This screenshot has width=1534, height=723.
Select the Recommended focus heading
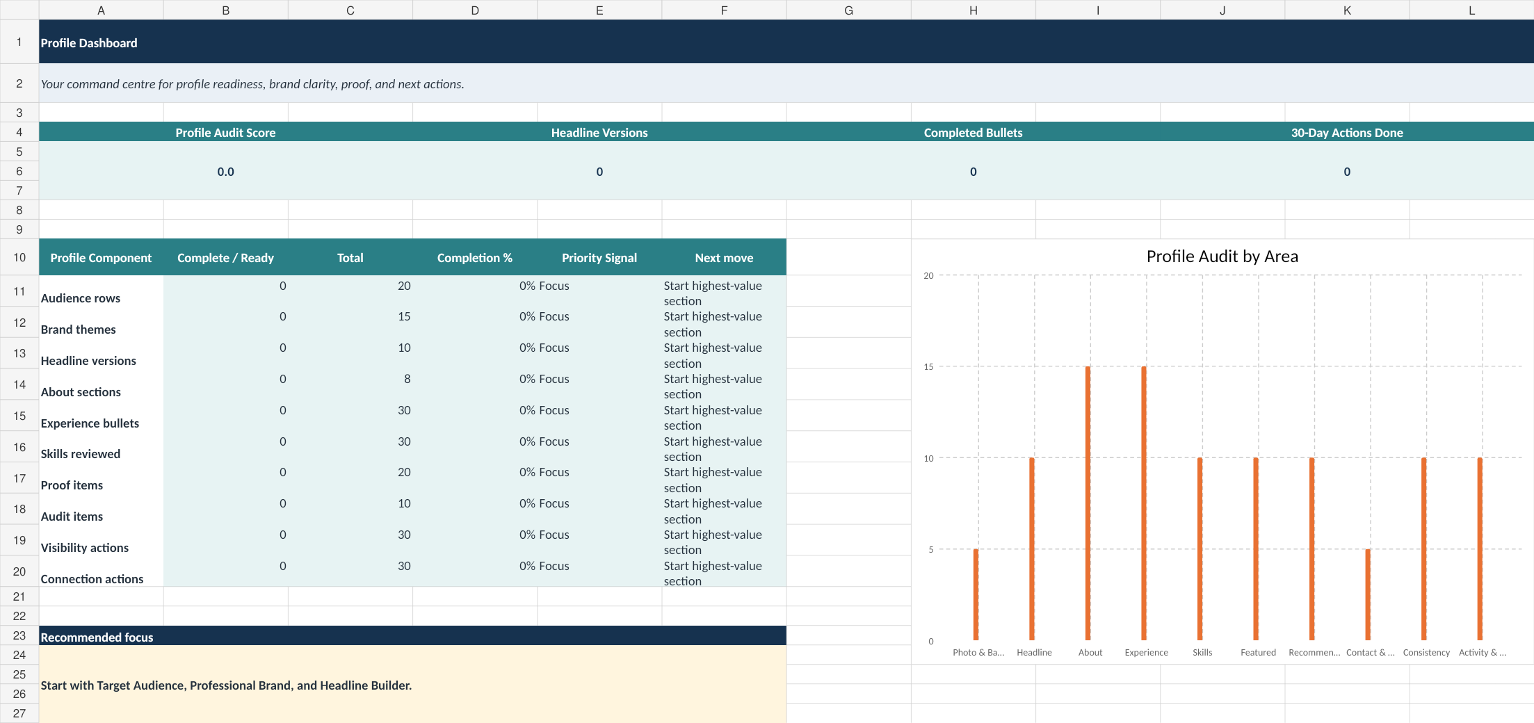click(412, 636)
